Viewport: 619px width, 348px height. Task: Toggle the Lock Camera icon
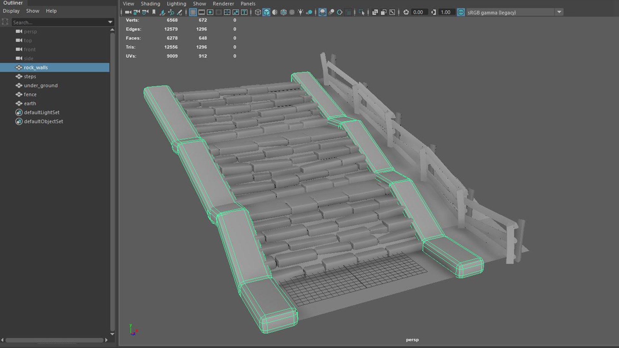click(137, 12)
